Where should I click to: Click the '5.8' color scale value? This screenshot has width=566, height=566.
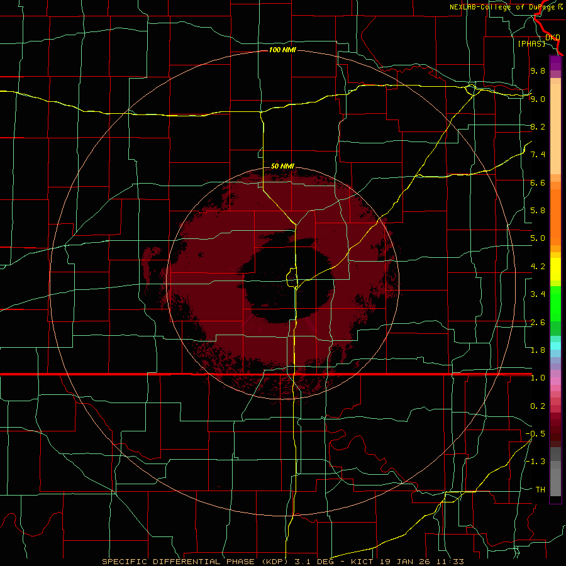(538, 211)
